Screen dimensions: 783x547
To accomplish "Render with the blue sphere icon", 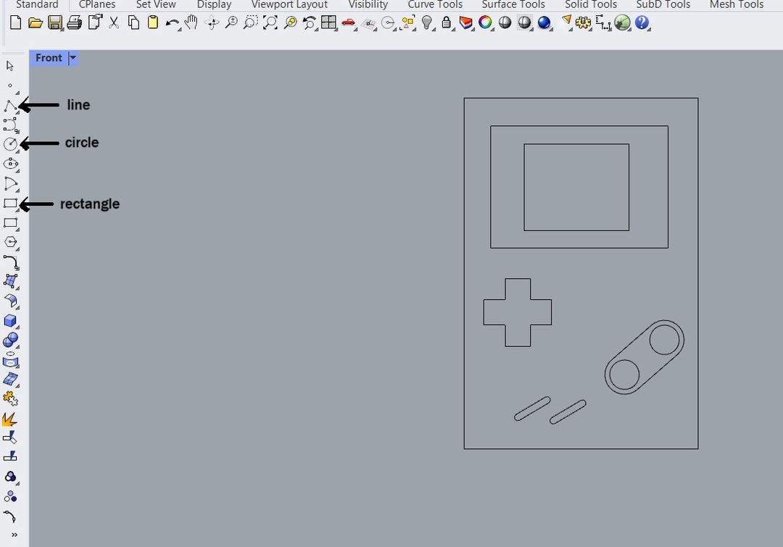I will point(544,23).
